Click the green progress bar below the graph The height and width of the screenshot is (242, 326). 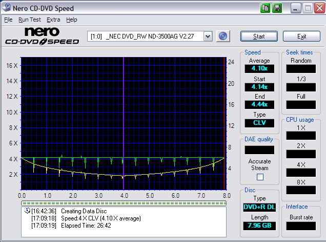point(124,203)
